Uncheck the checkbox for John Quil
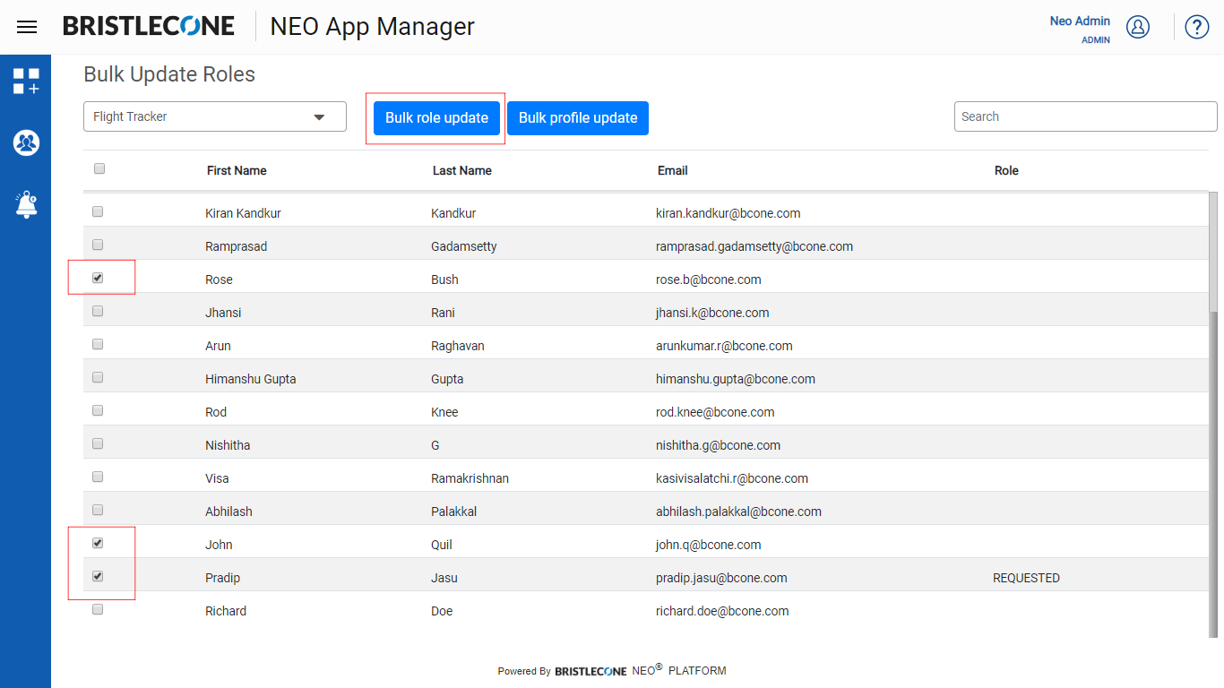Image resolution: width=1224 pixels, height=688 pixels. pos(98,543)
